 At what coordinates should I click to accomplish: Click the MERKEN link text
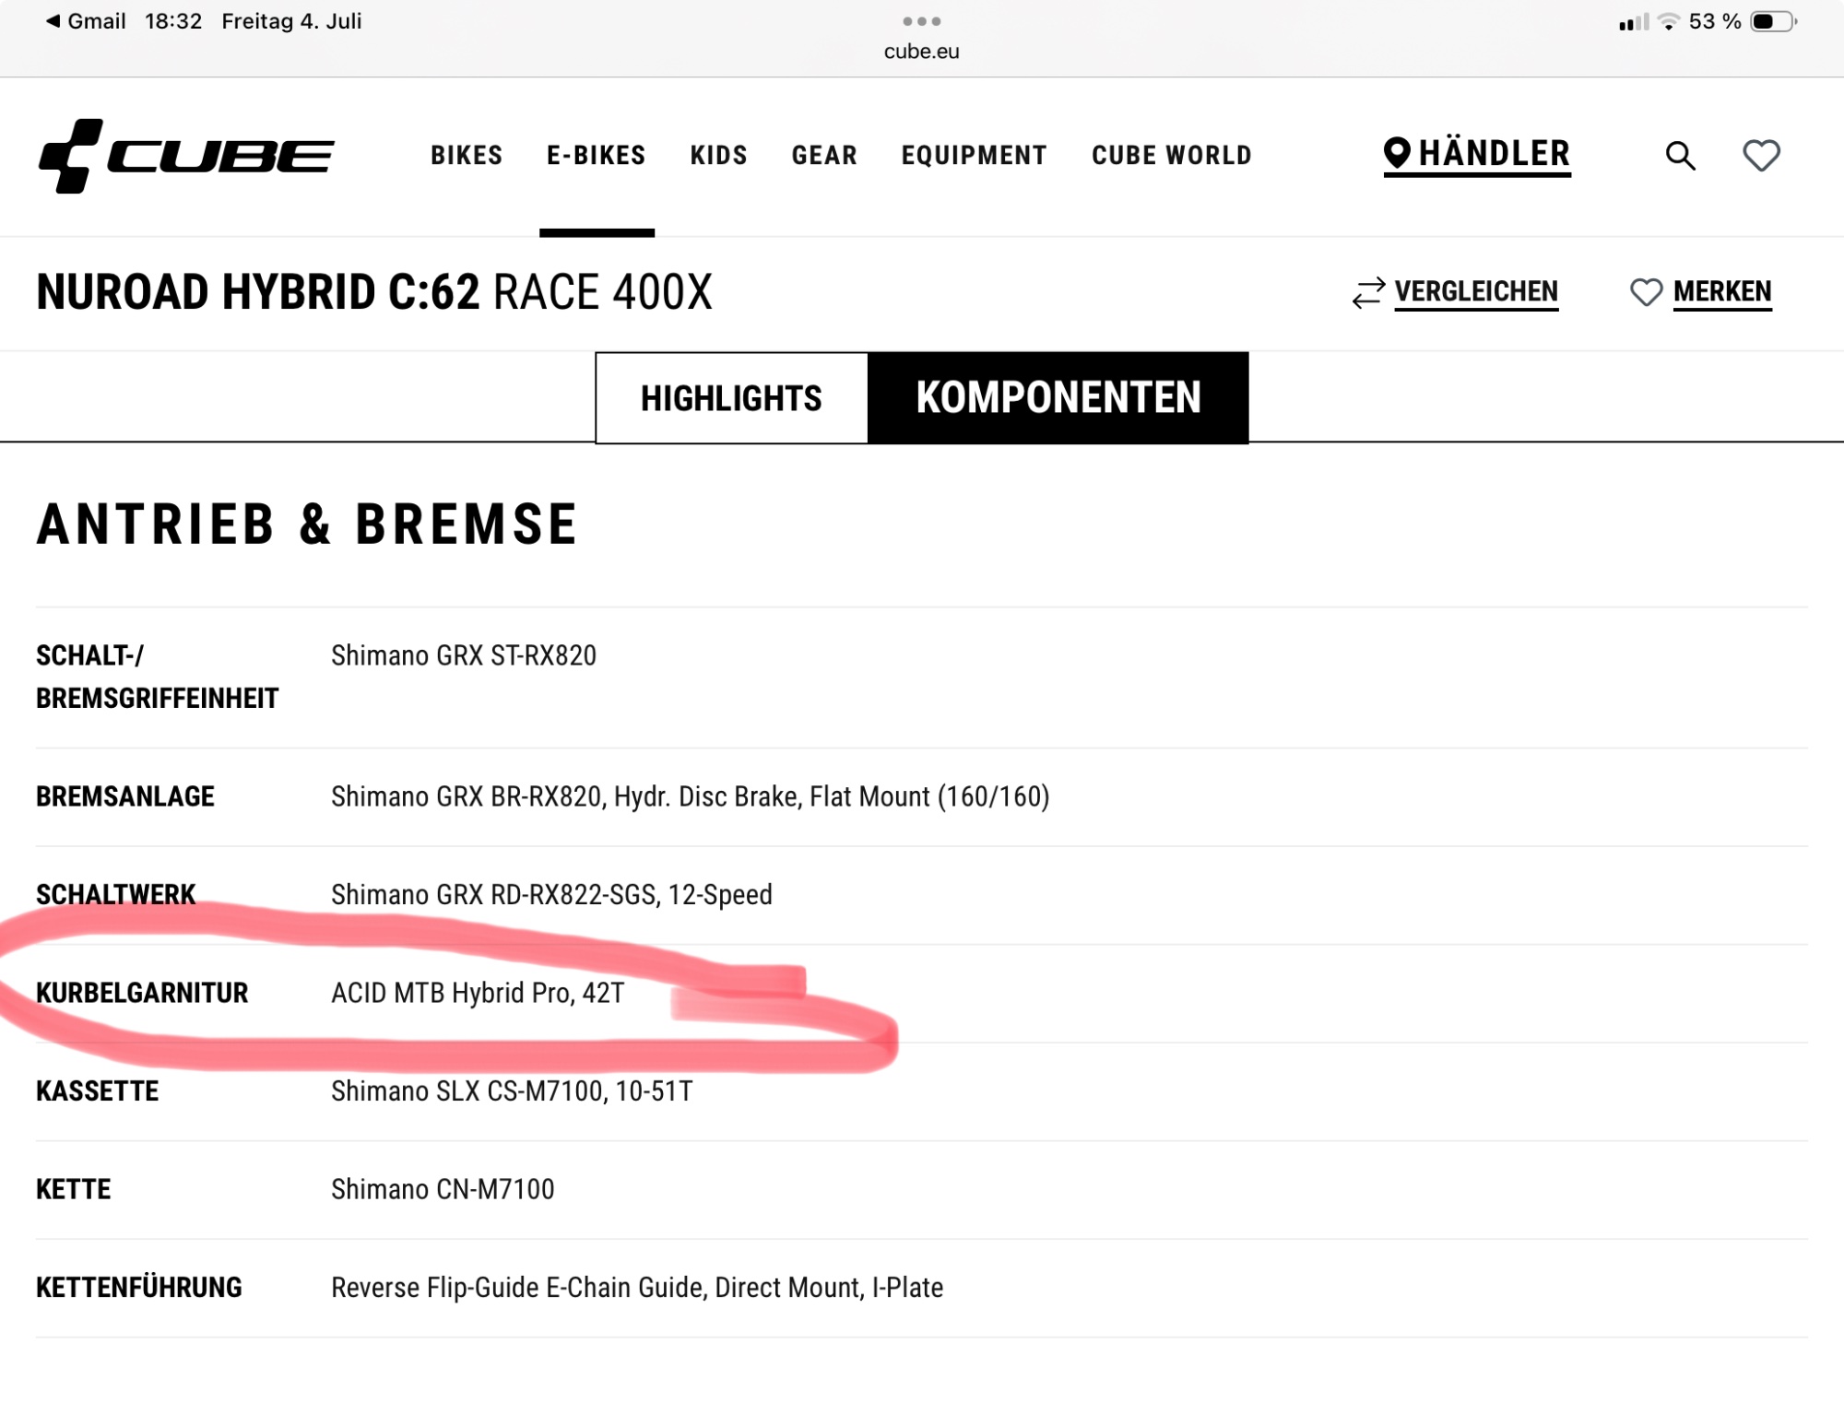pos(1722,292)
